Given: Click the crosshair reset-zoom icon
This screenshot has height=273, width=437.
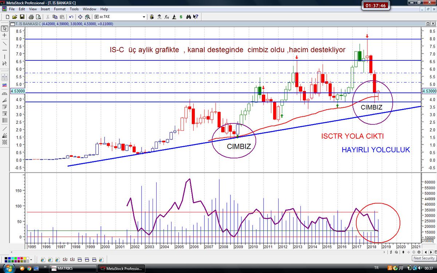Looking at the screenshot, I should coord(80,17).
